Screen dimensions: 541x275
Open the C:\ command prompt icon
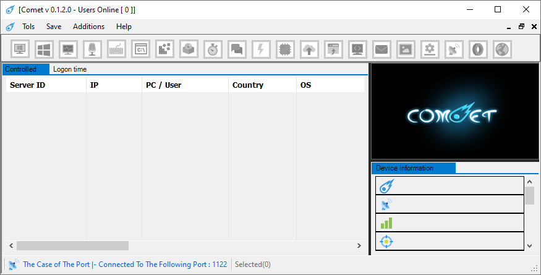pyautogui.click(x=141, y=49)
